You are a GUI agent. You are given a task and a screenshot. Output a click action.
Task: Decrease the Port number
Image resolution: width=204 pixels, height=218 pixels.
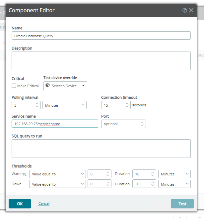click(x=142, y=125)
